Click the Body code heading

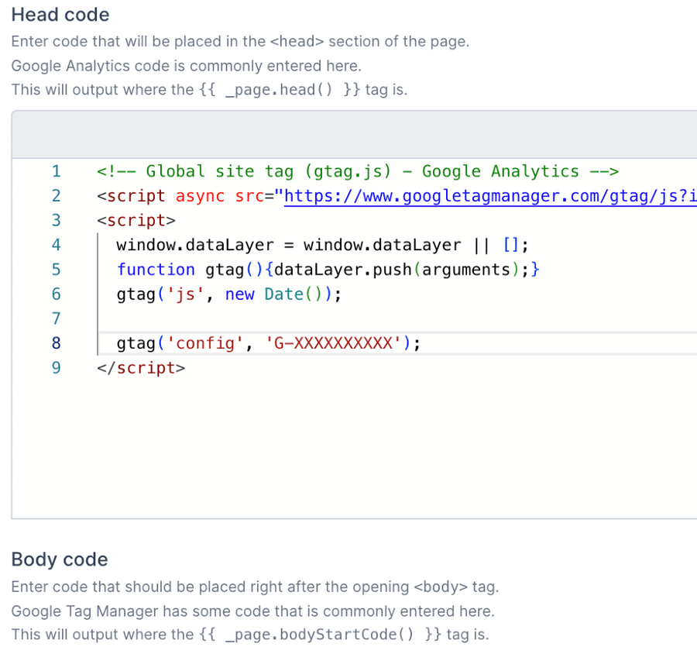59,559
